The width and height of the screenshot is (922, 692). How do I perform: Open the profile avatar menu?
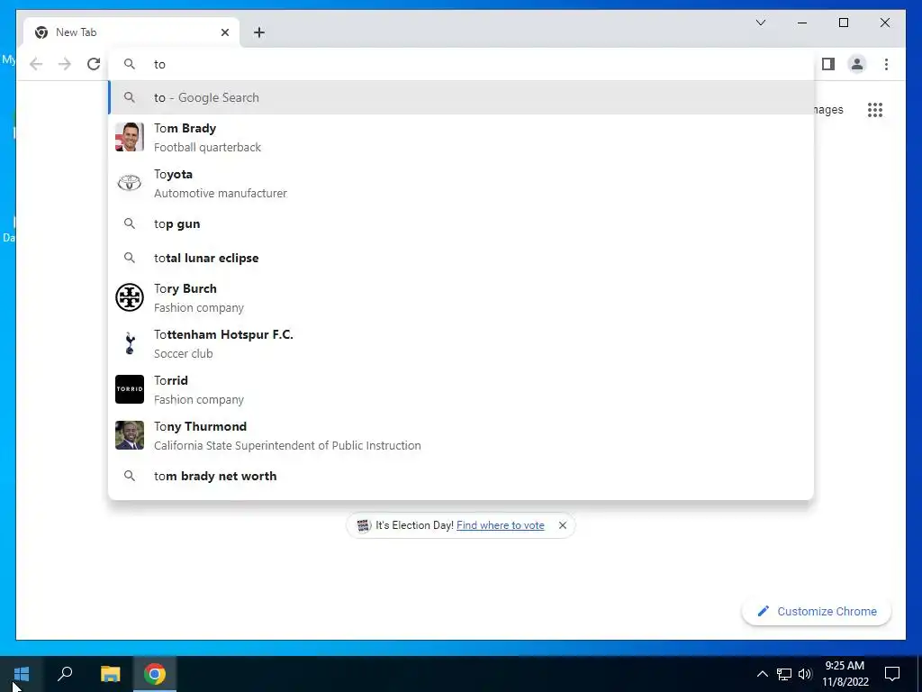857,64
